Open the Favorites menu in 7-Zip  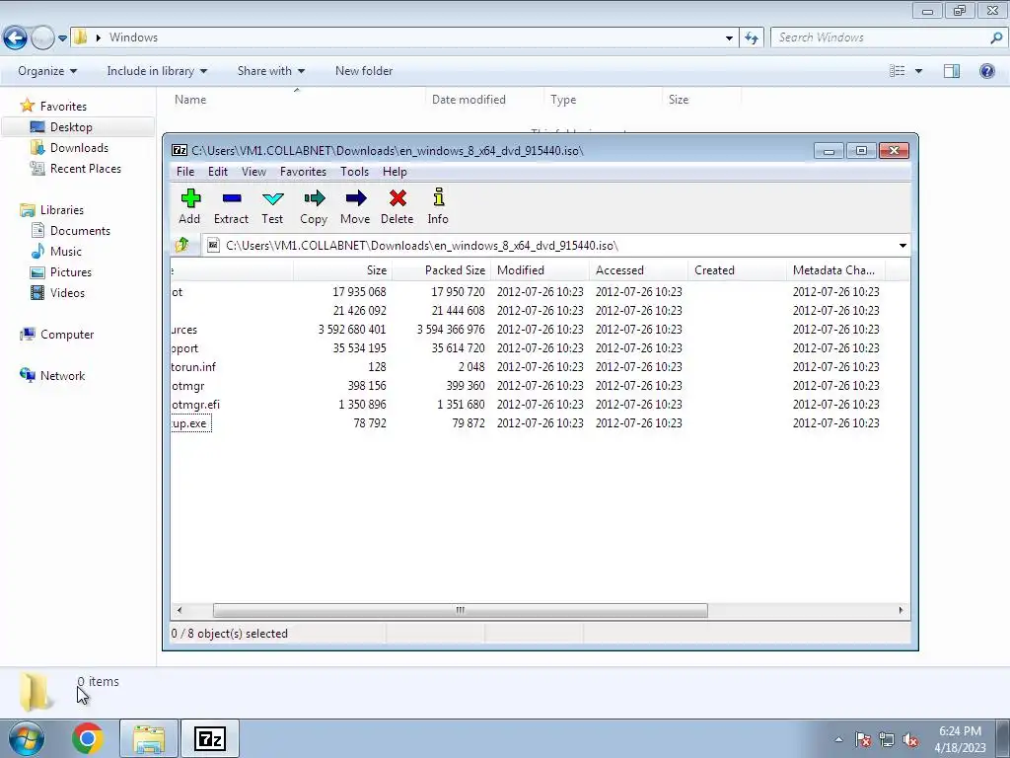(x=303, y=172)
